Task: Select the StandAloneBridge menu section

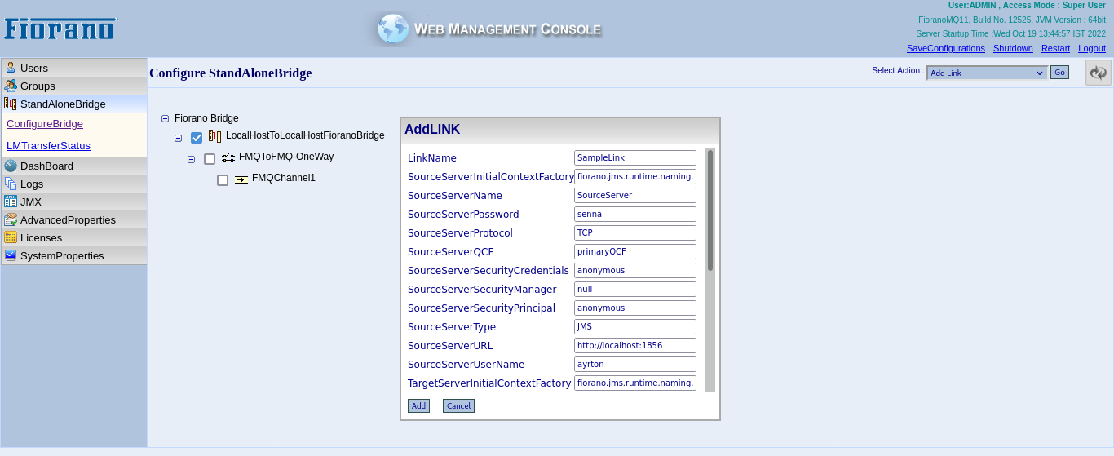Action: click(x=74, y=104)
